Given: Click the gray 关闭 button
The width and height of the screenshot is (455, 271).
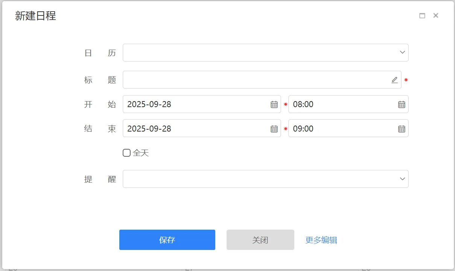Looking at the screenshot, I should click(260, 240).
